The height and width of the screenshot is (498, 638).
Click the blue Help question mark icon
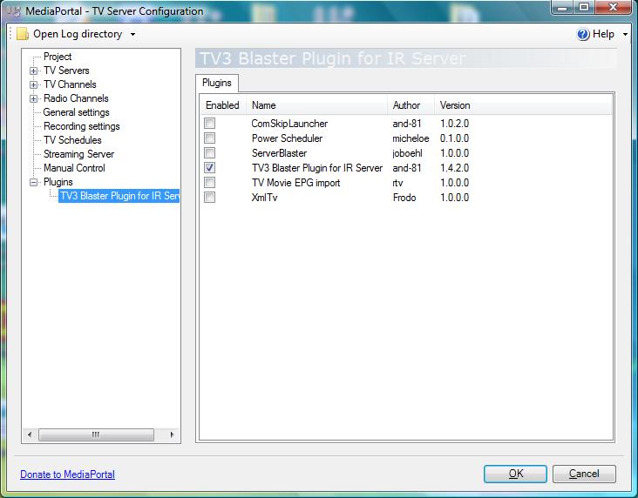[x=583, y=34]
